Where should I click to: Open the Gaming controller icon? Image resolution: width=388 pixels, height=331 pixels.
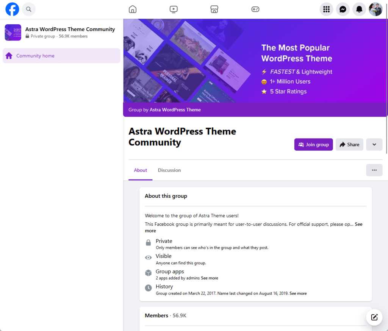(255, 9)
